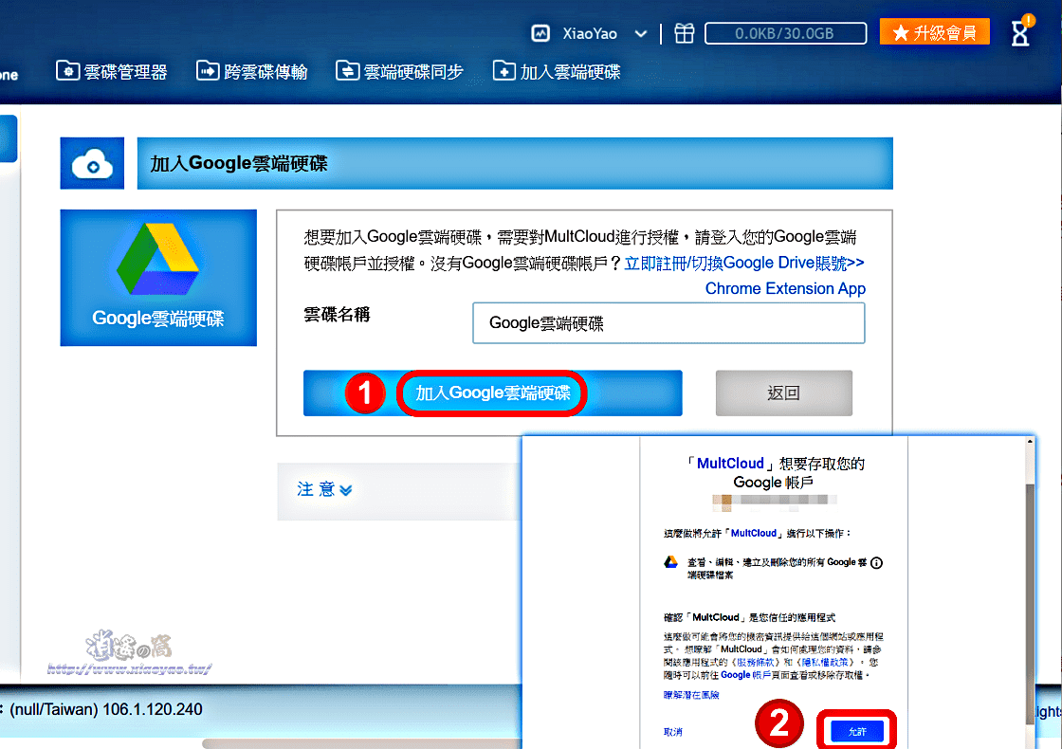
Task: Click the account profile icon beside XiaoYao
Action: [x=540, y=33]
